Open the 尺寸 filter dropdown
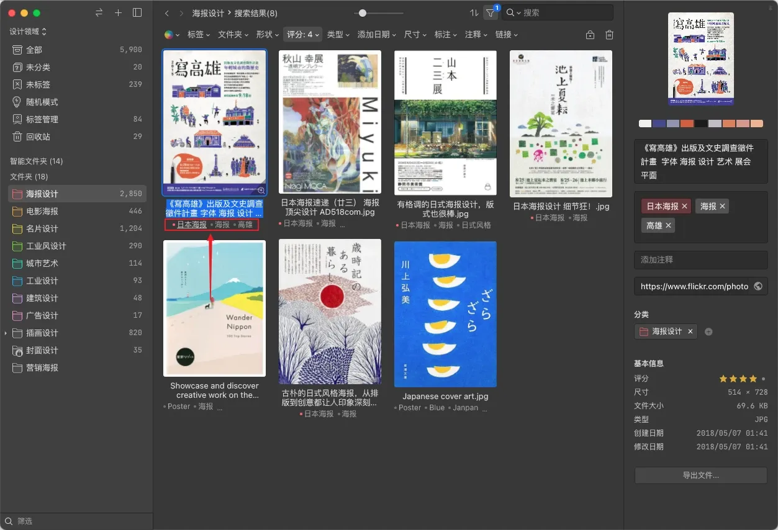The image size is (778, 530). pos(415,35)
